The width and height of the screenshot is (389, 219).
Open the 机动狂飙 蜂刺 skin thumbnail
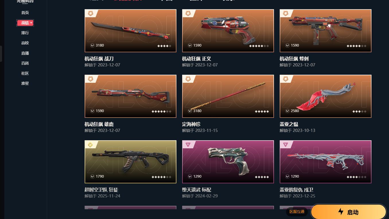click(x=326, y=31)
